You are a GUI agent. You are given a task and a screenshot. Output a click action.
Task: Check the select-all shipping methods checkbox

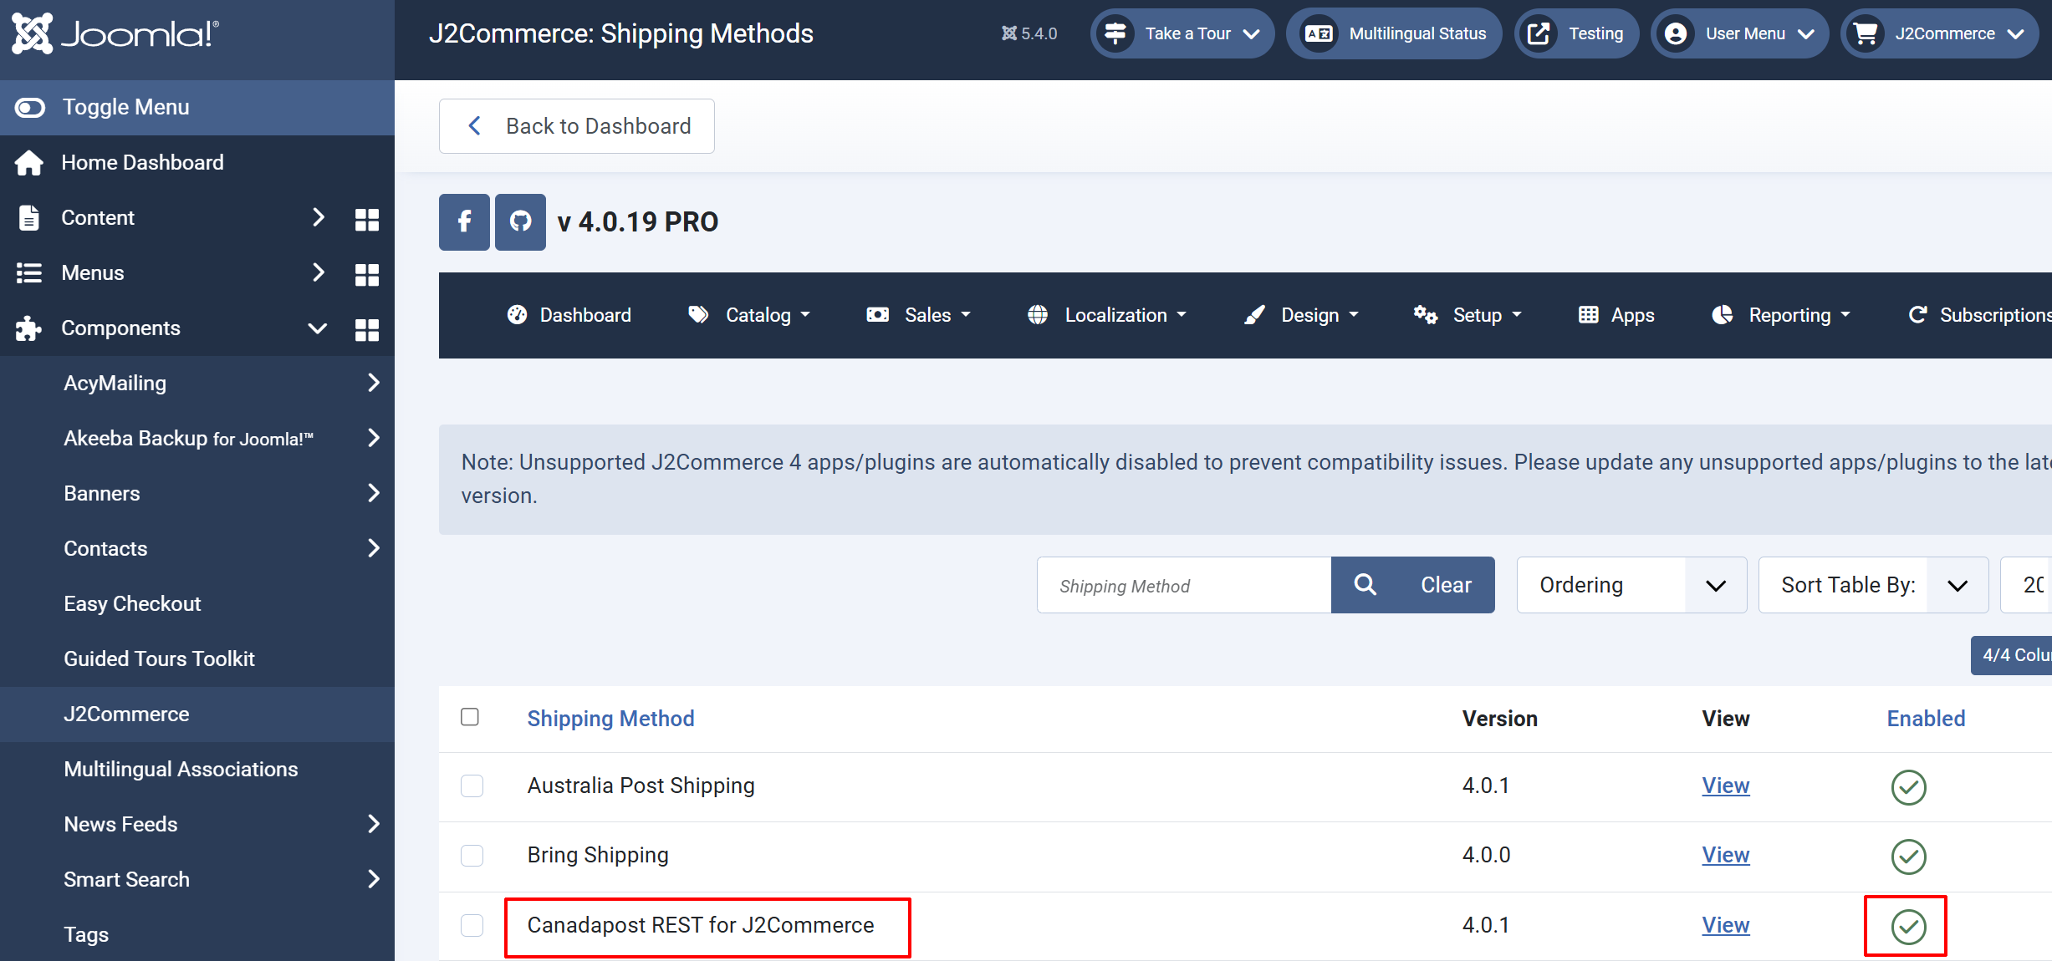click(470, 717)
